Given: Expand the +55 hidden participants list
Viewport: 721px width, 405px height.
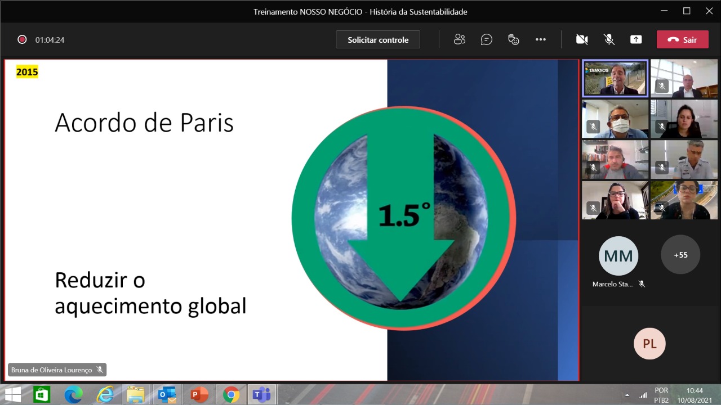Looking at the screenshot, I should pos(680,255).
